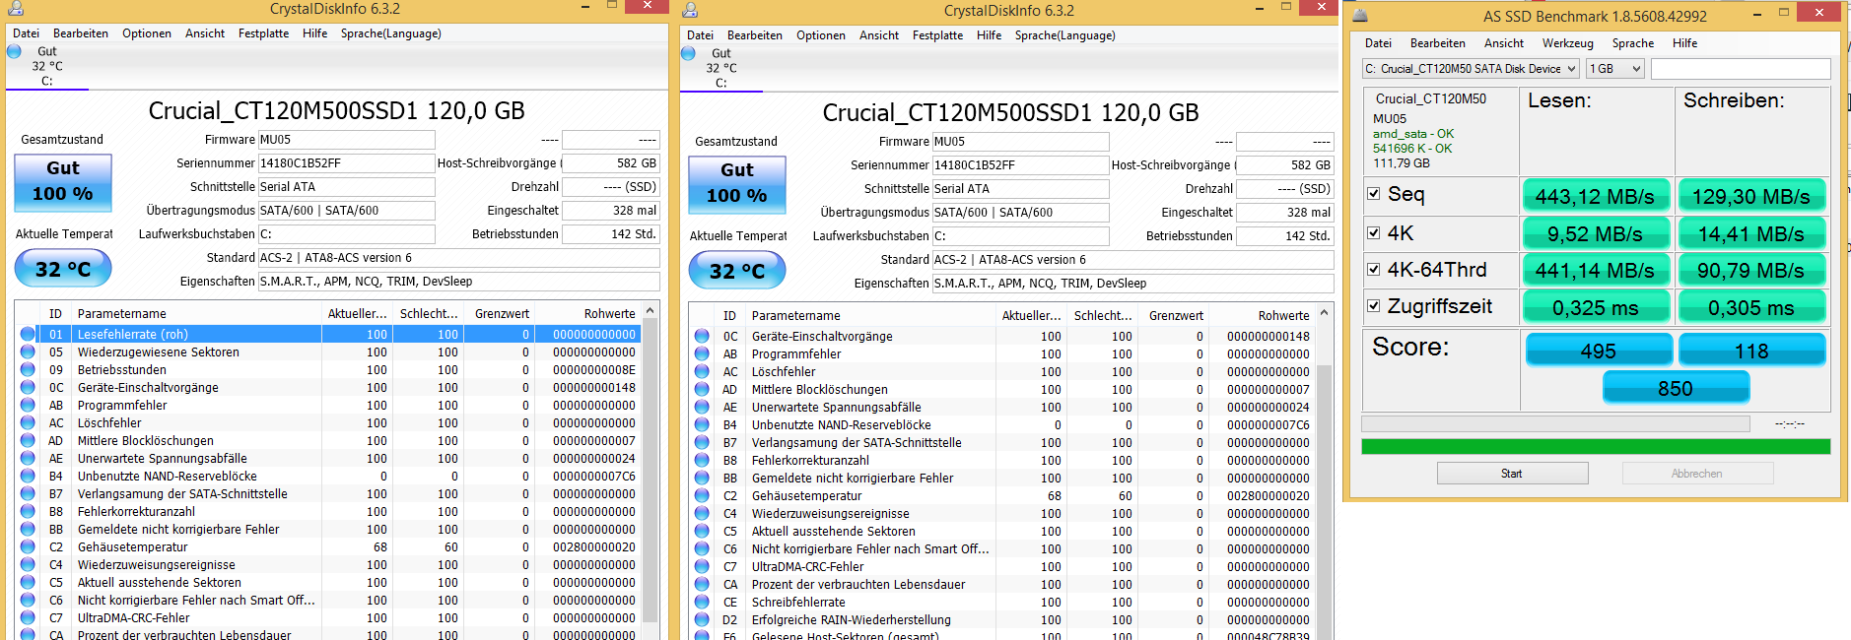Open Sprache(Language) menu in right CrystalDiskInfo

(1065, 35)
